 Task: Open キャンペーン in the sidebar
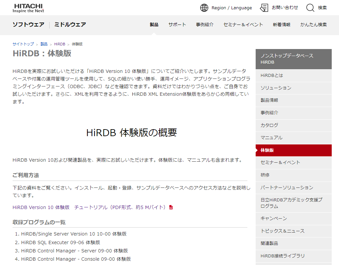click(x=294, y=219)
